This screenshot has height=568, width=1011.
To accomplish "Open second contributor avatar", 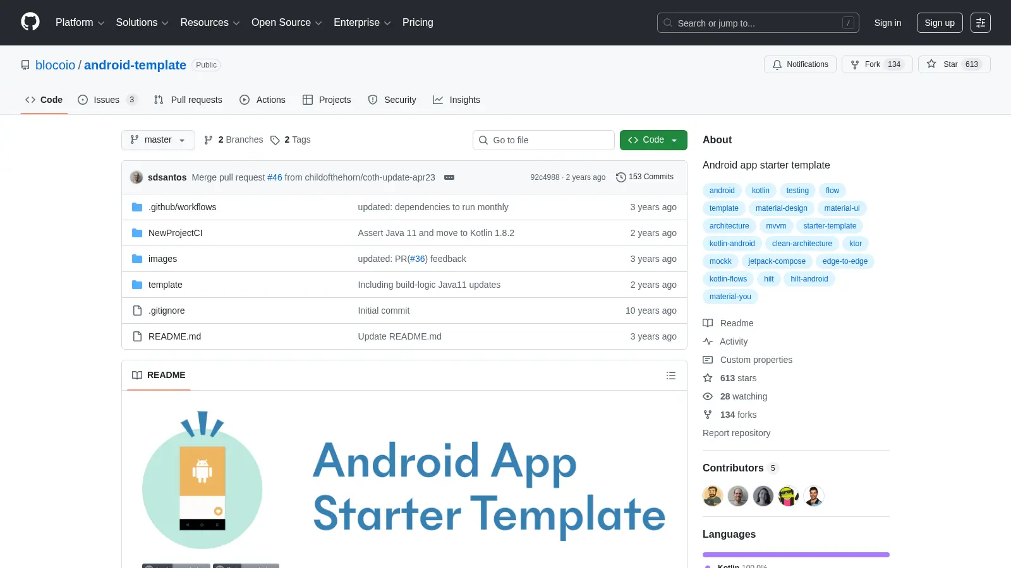I will click(738, 496).
